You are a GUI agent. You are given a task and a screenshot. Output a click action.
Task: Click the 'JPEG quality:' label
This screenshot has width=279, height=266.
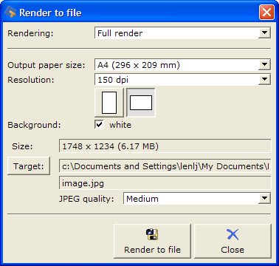pos(86,199)
